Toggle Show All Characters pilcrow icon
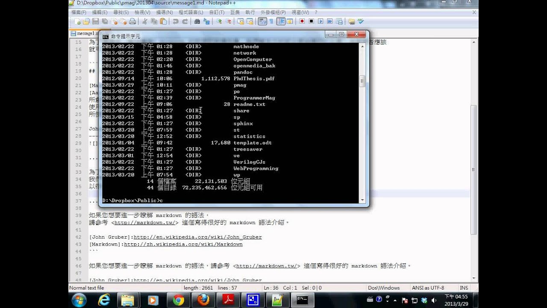The image size is (547, 308). click(x=271, y=21)
